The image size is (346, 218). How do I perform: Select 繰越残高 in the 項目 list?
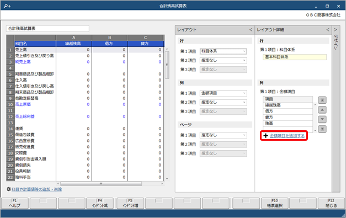pyautogui.click(x=288, y=105)
